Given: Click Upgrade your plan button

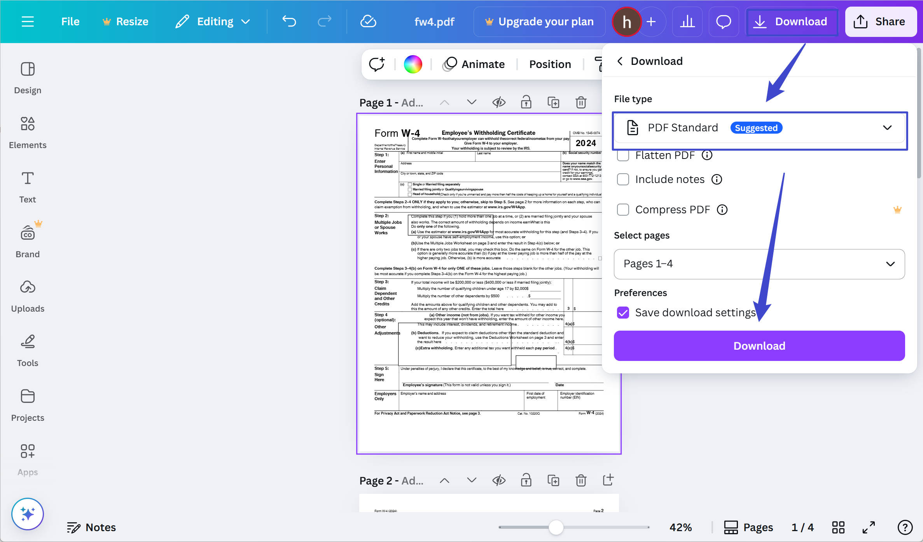Looking at the screenshot, I should [x=539, y=21].
